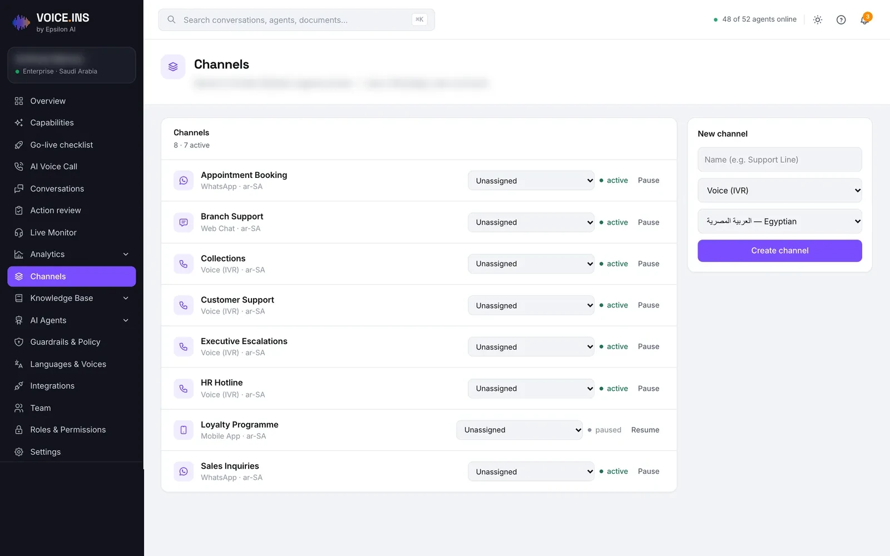Screen dimensions: 890x556
Task: Pause the Sales Inquiries channel
Action: (x=649, y=471)
